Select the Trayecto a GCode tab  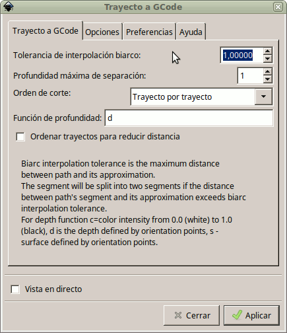(x=46, y=30)
